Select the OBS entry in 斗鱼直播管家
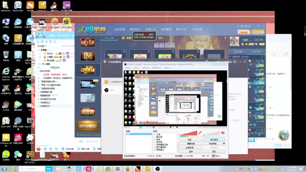Screen dimensions: 306x172 pyautogui.click(x=112, y=90)
